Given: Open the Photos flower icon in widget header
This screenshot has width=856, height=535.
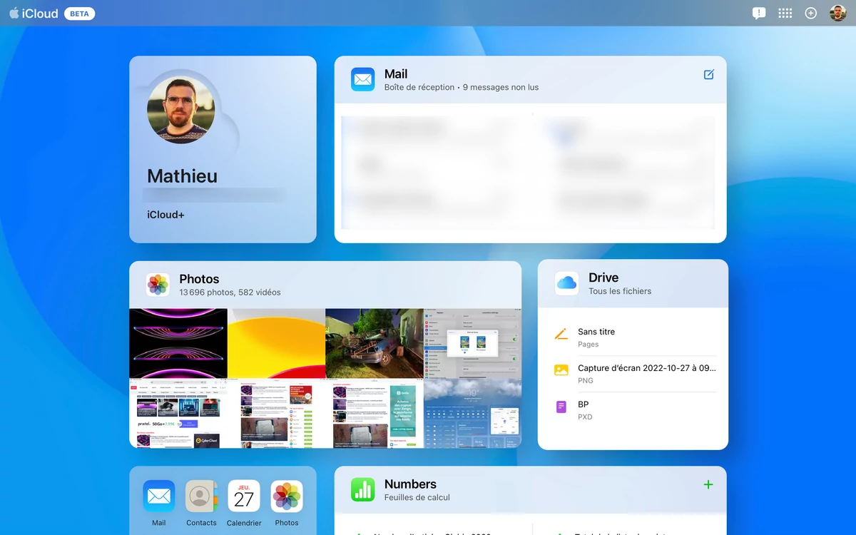Looking at the screenshot, I should point(158,285).
